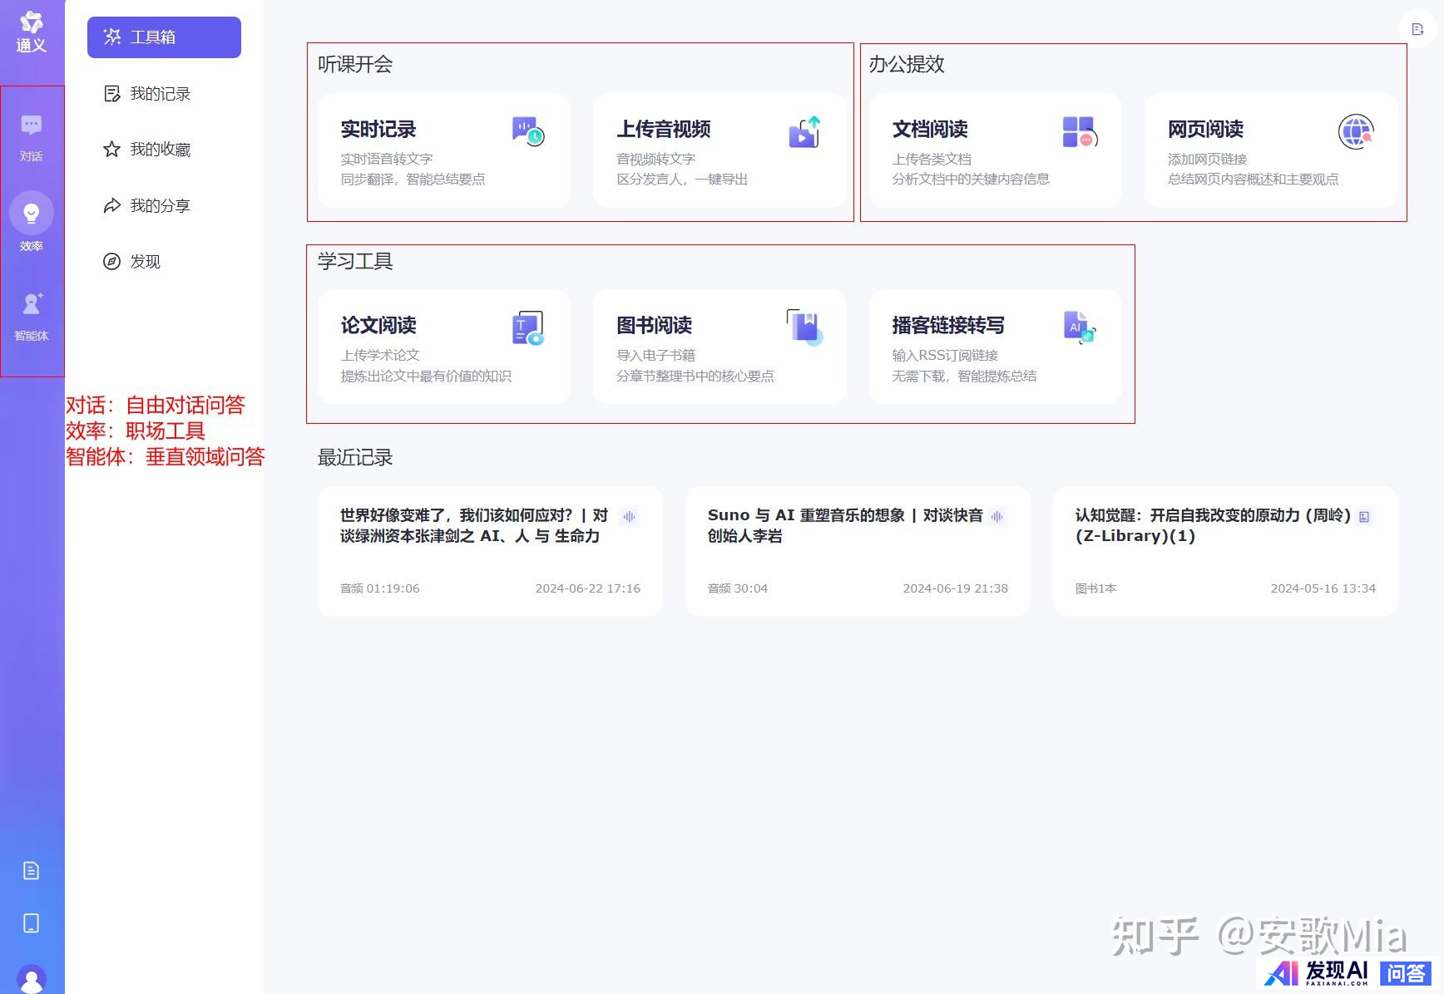The image size is (1444, 994).
Task: Open the 实时记录 tool title
Action: pos(378,130)
